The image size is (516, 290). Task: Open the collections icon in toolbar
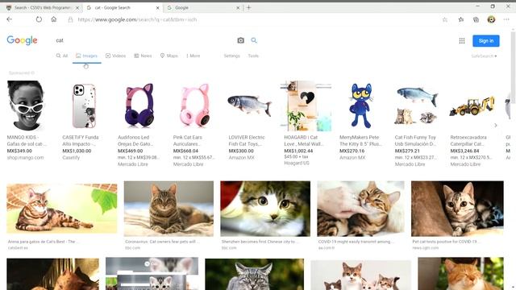(x=476, y=19)
